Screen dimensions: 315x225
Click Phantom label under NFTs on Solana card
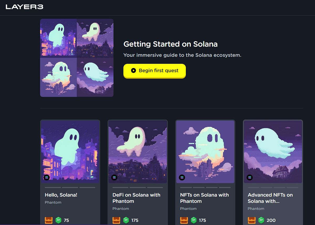click(188, 209)
